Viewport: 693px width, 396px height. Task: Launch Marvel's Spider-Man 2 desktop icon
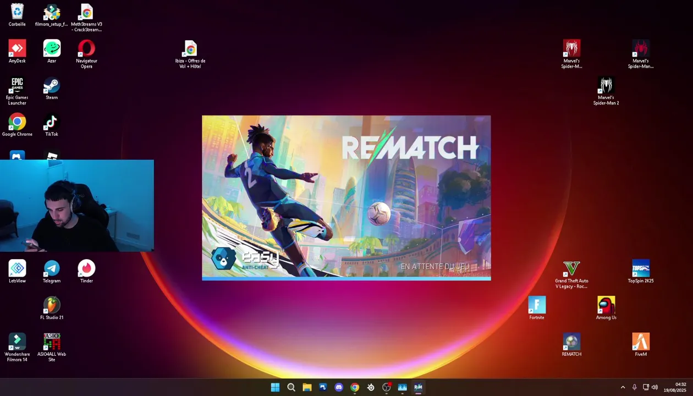(606, 91)
